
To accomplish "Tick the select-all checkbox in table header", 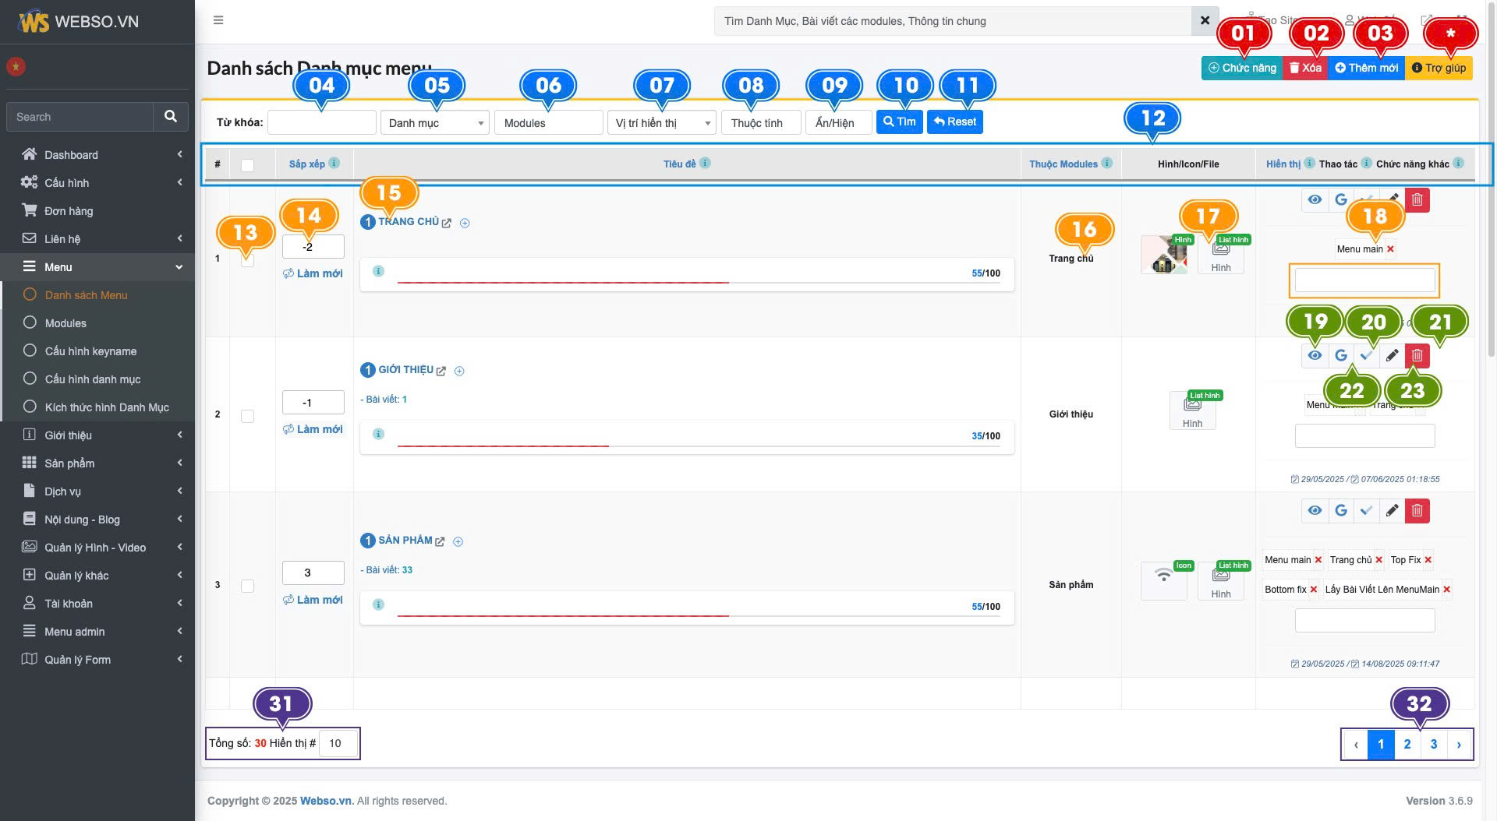I will pos(247,165).
